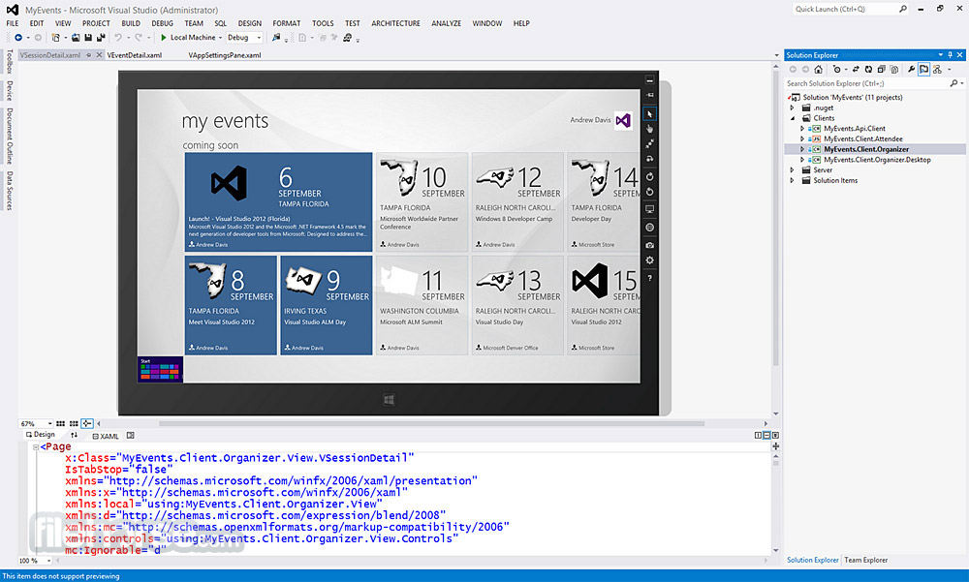This screenshot has height=582, width=969.
Task: Click the View Class Diagram icon
Action: (937, 69)
